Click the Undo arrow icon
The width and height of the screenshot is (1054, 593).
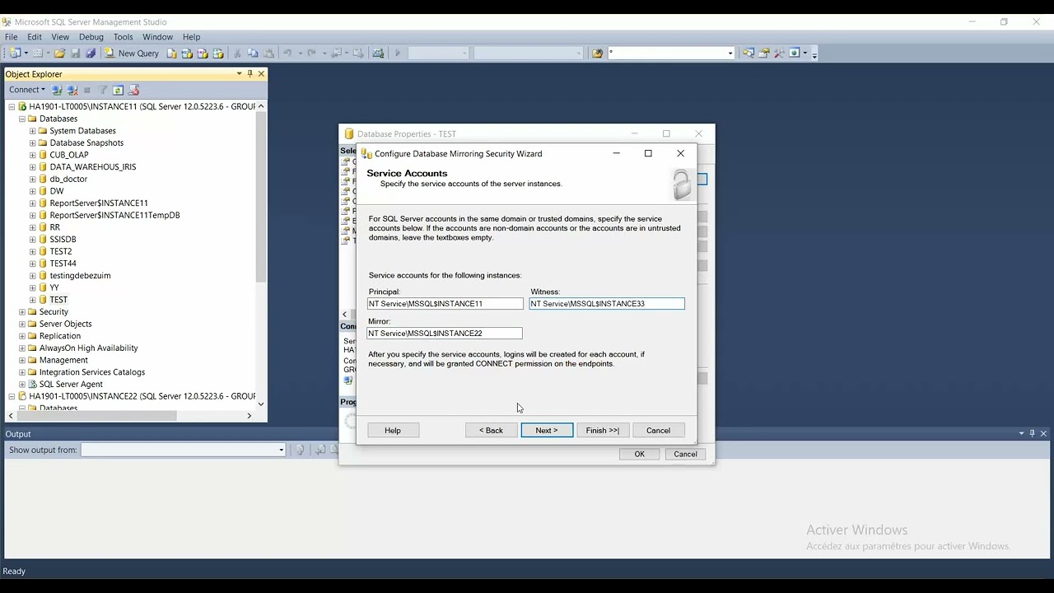pyautogui.click(x=287, y=53)
